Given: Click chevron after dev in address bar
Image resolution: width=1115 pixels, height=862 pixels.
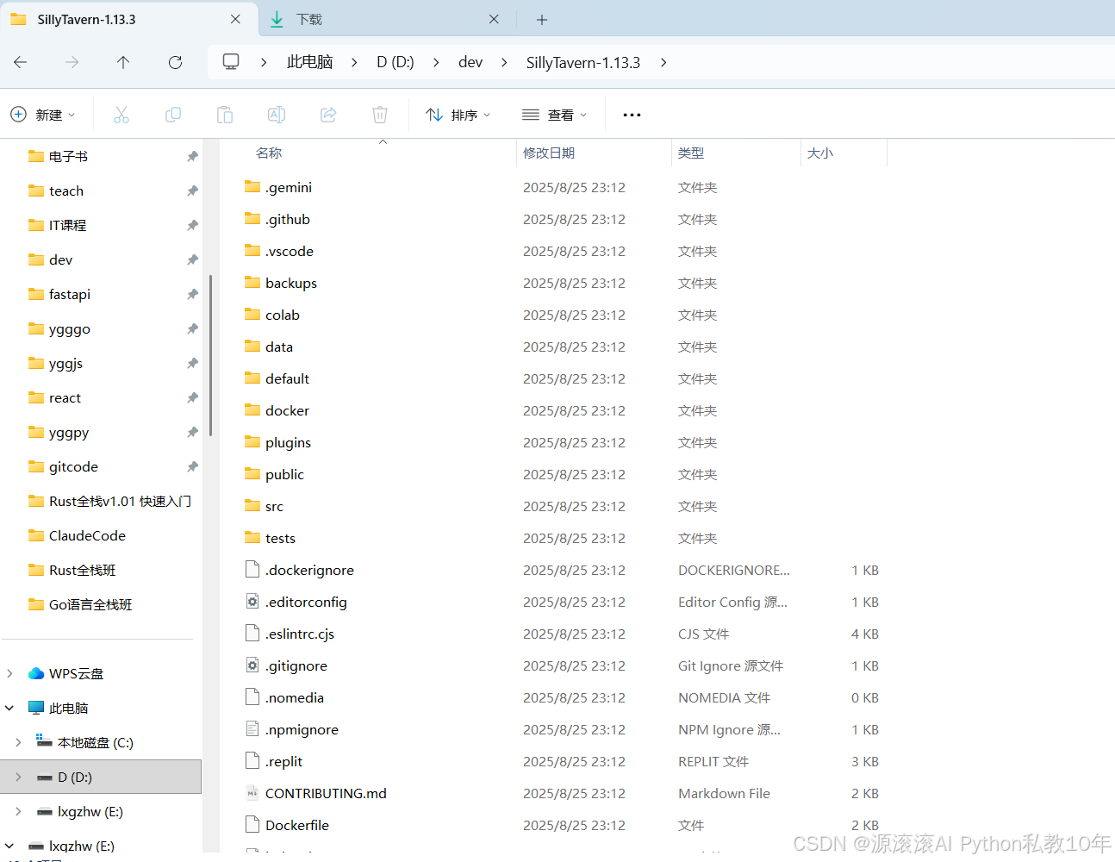Looking at the screenshot, I should pyautogui.click(x=504, y=62).
